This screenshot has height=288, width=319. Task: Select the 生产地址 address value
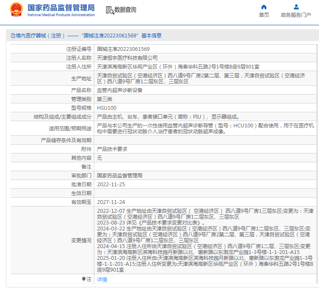(201, 79)
